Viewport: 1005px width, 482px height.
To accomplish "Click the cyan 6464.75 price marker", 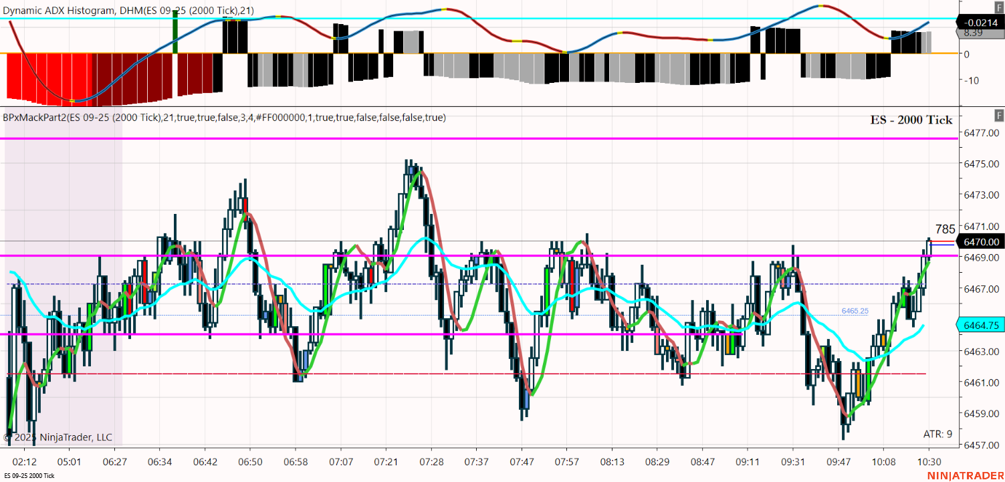I will pos(980,326).
